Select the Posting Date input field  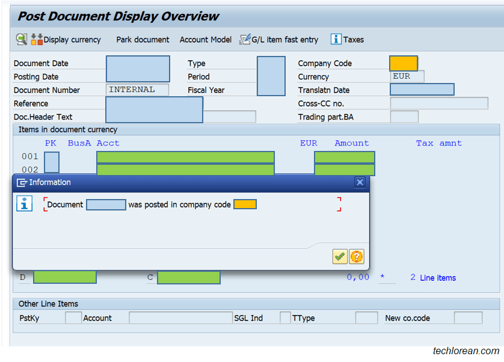(137, 77)
